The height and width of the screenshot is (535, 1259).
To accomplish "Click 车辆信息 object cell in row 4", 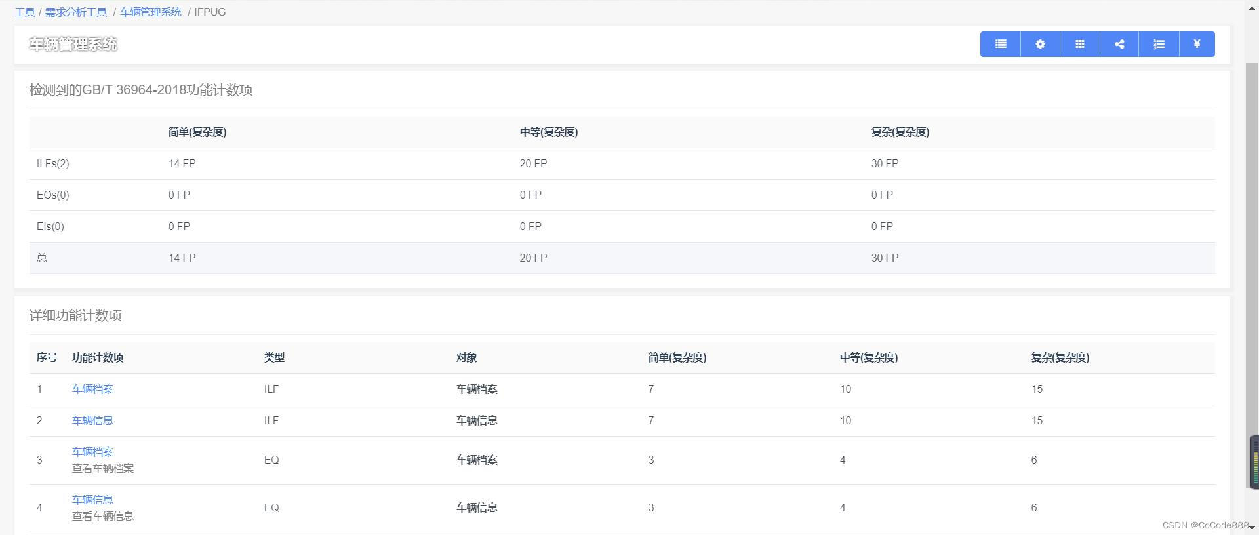I will [477, 507].
